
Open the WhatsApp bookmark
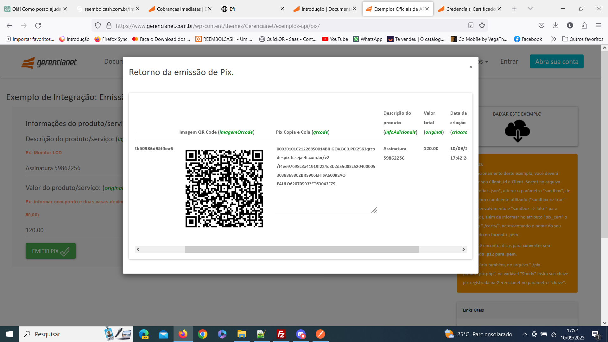coord(368,39)
